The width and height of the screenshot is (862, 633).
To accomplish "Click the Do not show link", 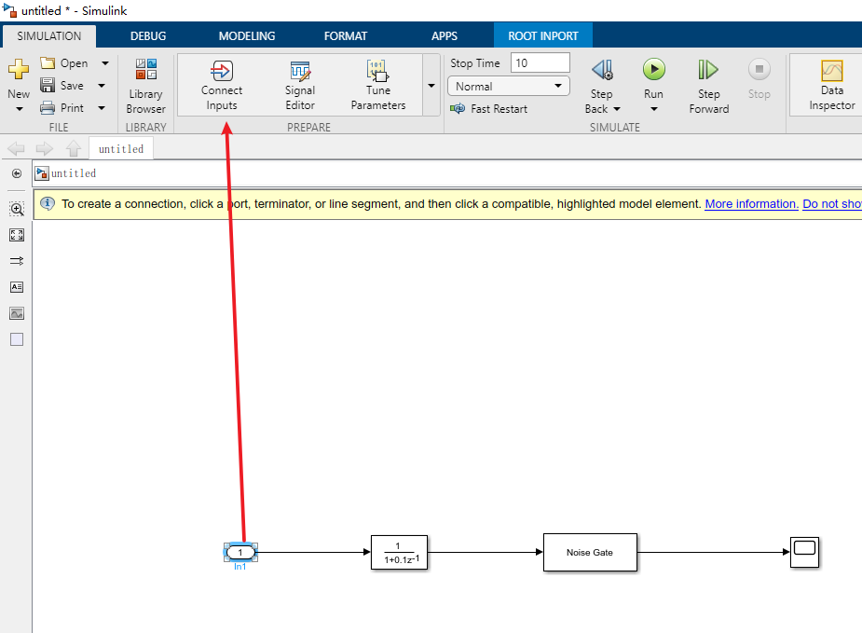I will click(832, 203).
